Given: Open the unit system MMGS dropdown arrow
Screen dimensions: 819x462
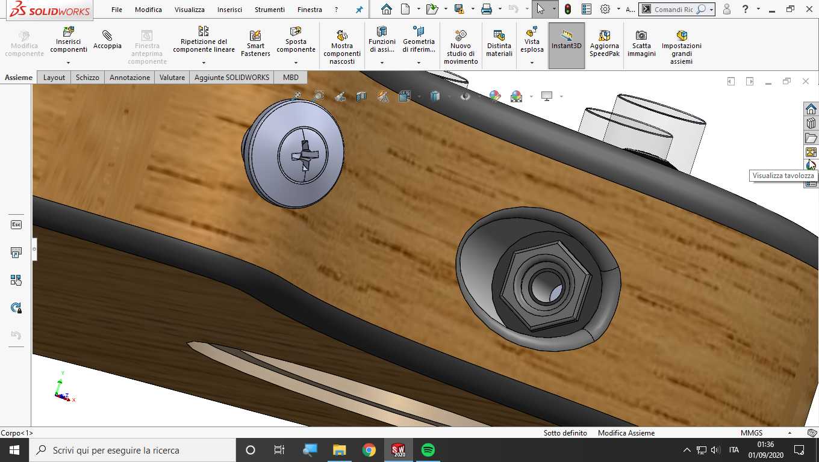Looking at the screenshot, I should (x=789, y=433).
